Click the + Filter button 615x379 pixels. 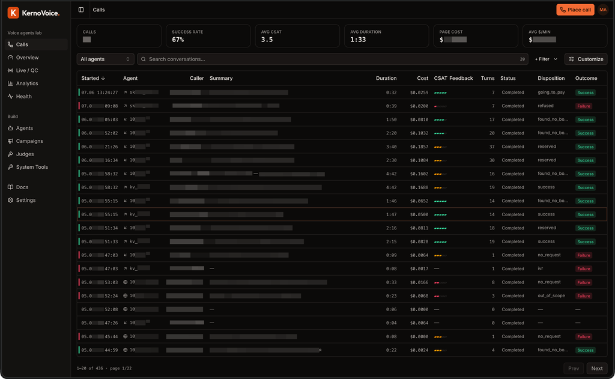pos(546,59)
